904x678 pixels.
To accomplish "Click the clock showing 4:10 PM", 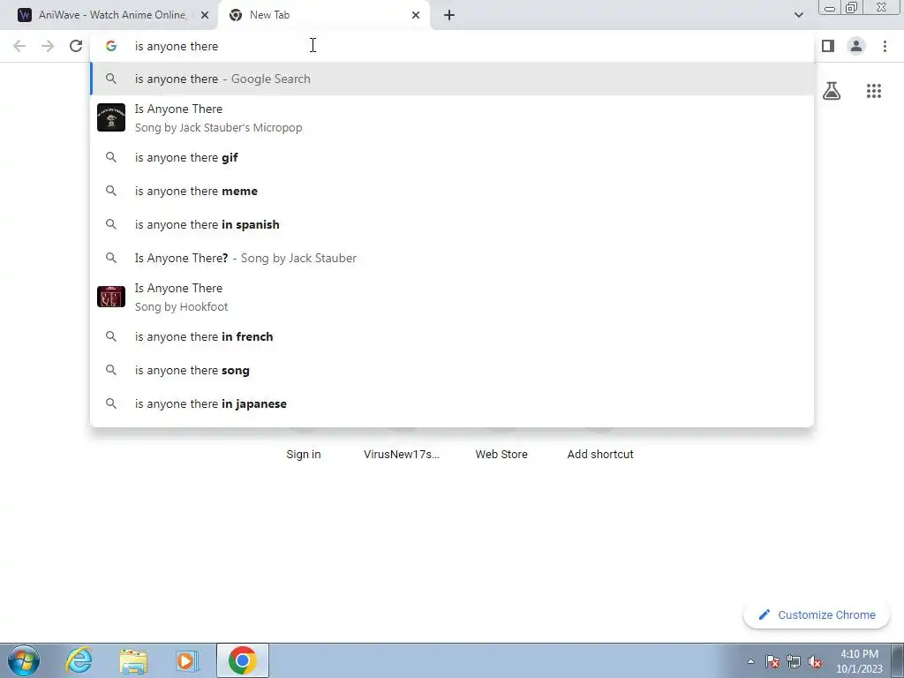I will pos(859,661).
